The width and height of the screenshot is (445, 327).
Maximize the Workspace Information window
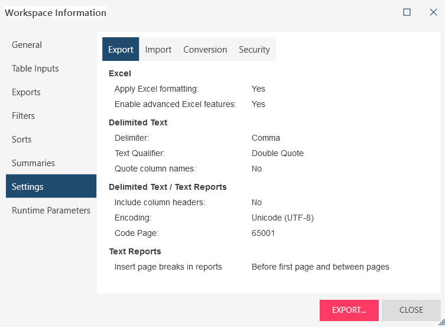[407, 12]
